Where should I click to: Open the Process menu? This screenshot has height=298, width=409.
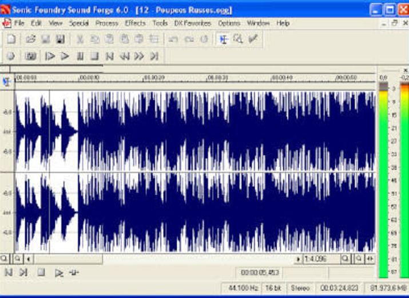107,23
